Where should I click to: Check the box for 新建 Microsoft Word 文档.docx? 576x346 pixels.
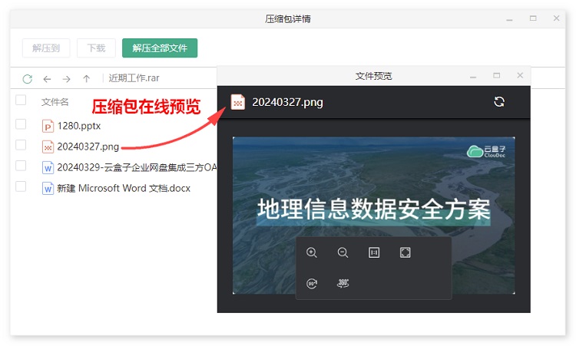[x=21, y=186]
